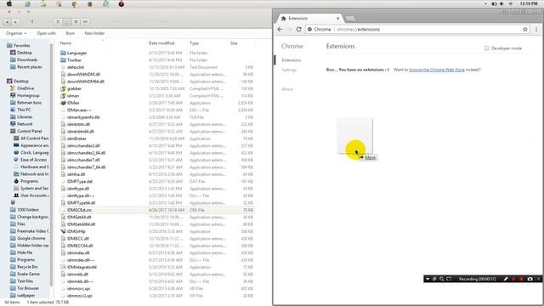The width and height of the screenshot is (544, 306).
Task: Open the Apple logo menu
Action: (x=9, y=3)
